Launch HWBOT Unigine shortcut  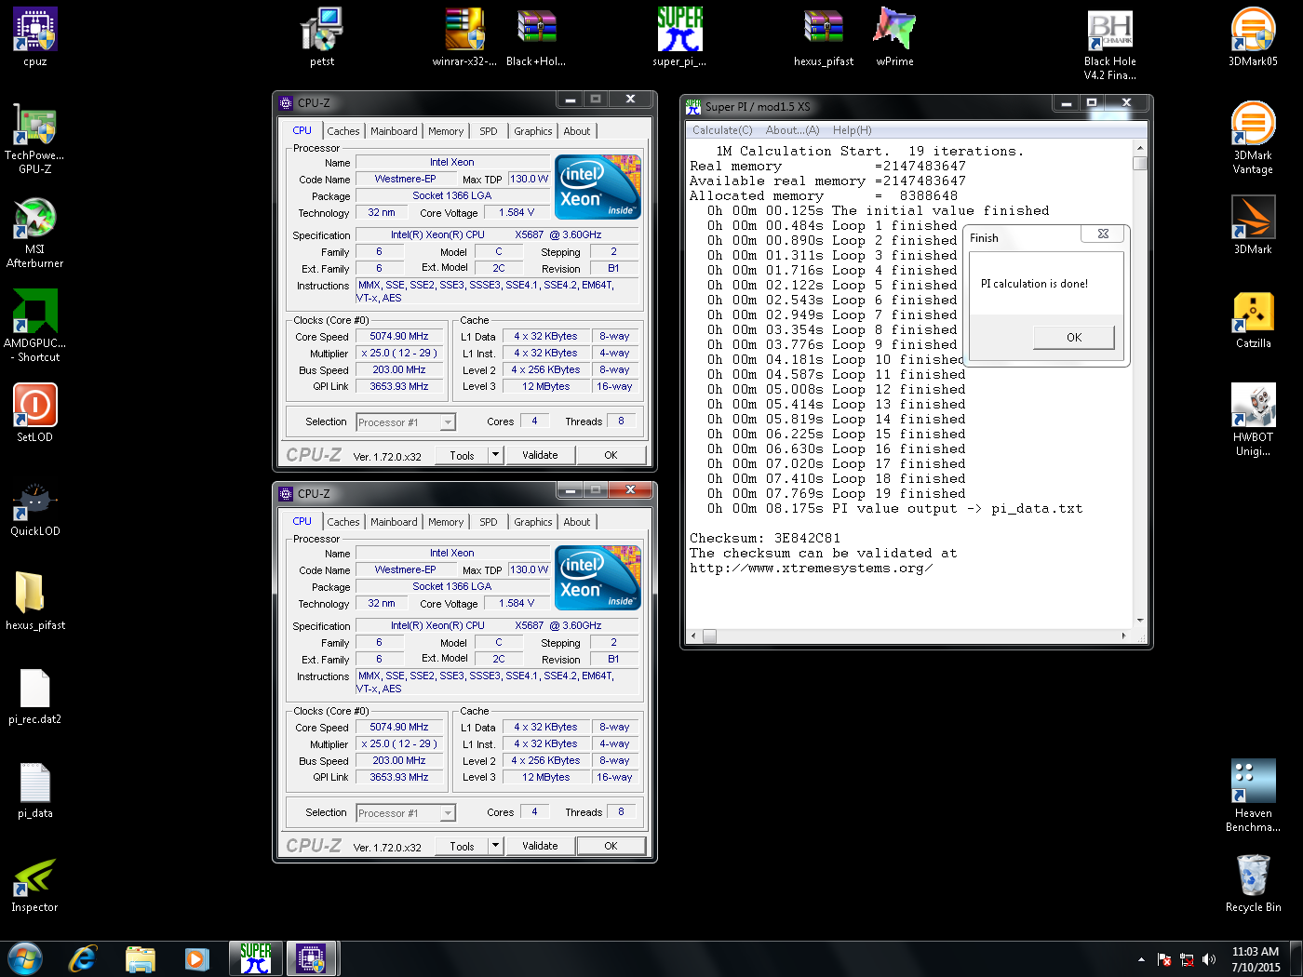(1253, 420)
